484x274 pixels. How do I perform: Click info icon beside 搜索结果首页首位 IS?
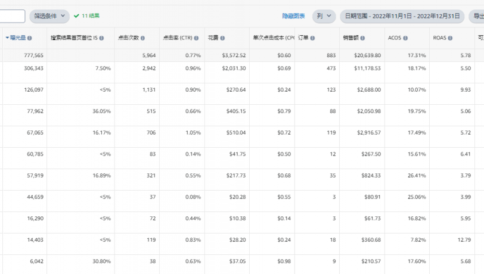(x=101, y=38)
